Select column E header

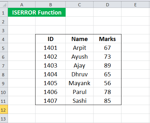[x=135, y=5]
